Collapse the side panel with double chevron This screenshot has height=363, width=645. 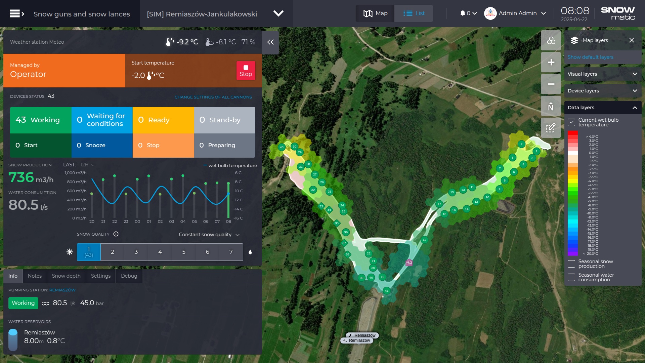pyautogui.click(x=270, y=42)
